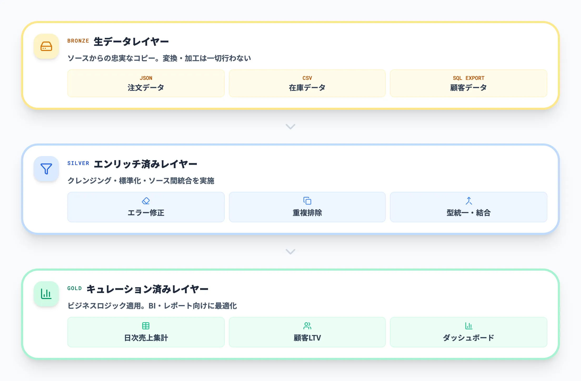Click the BRONZE label tag
581x381 pixels.
tap(78, 41)
